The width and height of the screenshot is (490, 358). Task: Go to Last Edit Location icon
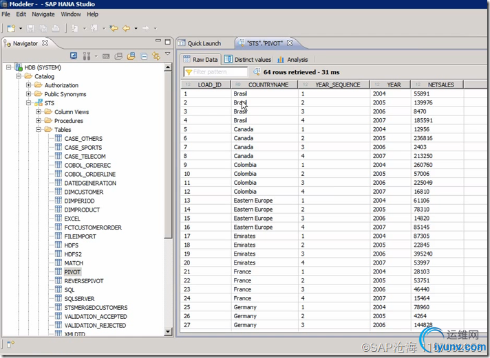pos(114,28)
